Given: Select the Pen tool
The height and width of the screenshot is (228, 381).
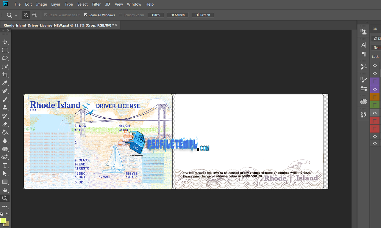Looking at the screenshot, I should [5, 157].
